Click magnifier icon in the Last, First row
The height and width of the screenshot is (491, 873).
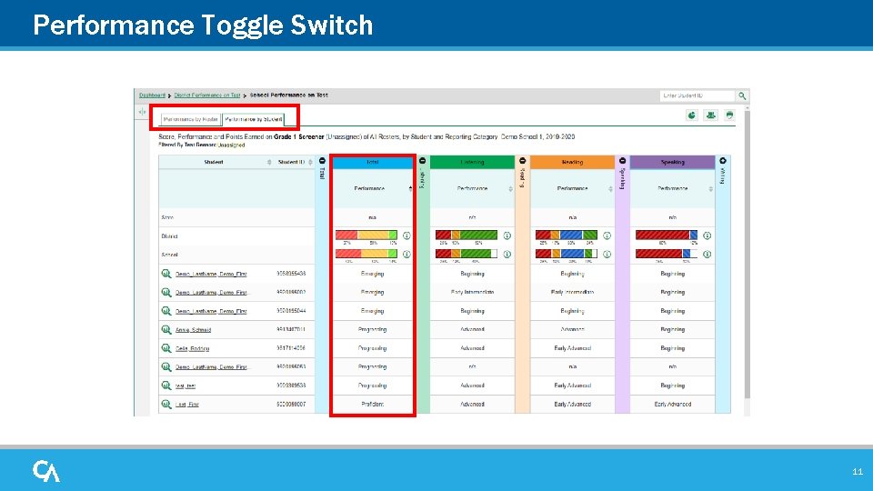pyautogui.click(x=166, y=404)
